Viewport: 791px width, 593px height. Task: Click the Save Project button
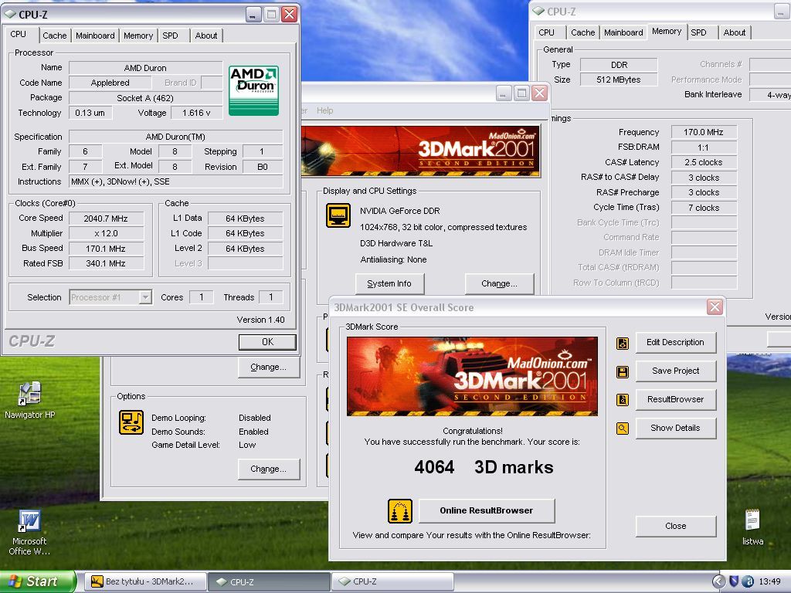tap(675, 371)
